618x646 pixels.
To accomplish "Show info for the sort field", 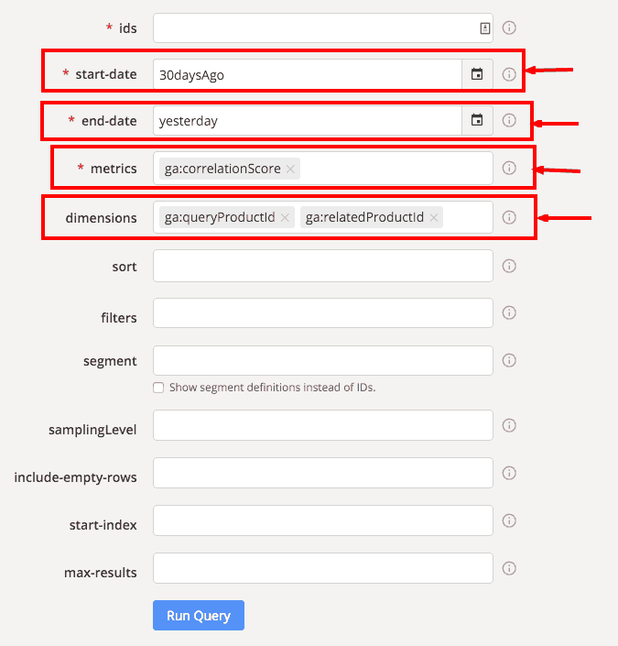I will [509, 266].
